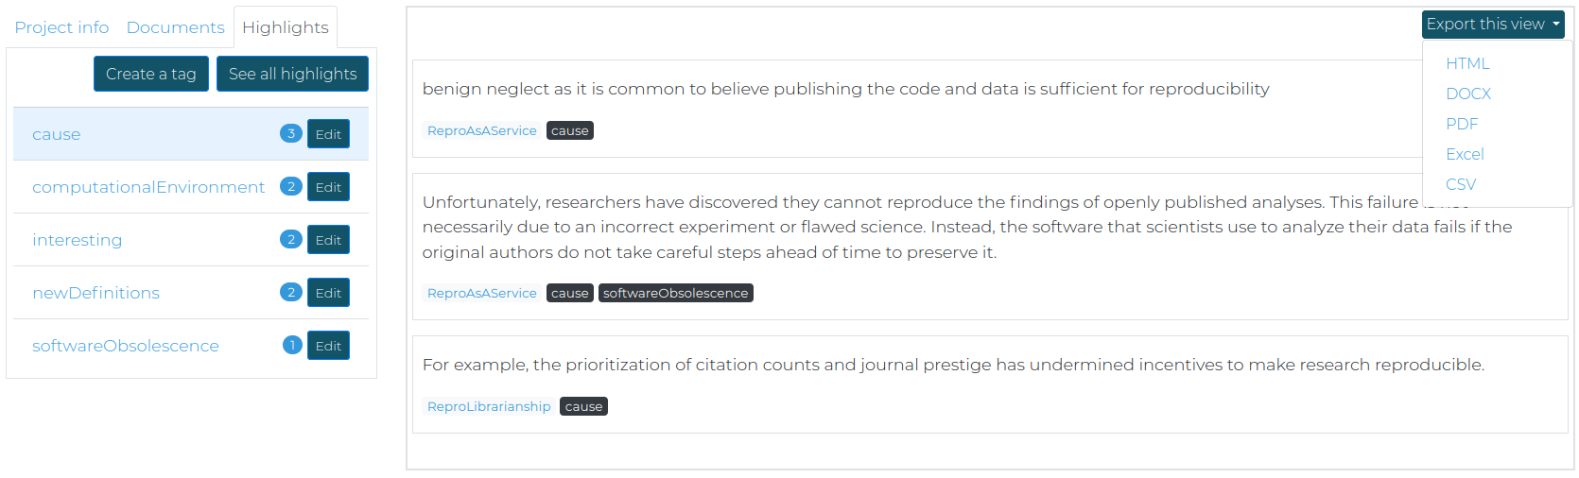The image size is (1579, 478).
Task: Open the Documents tab
Action: click(x=176, y=27)
